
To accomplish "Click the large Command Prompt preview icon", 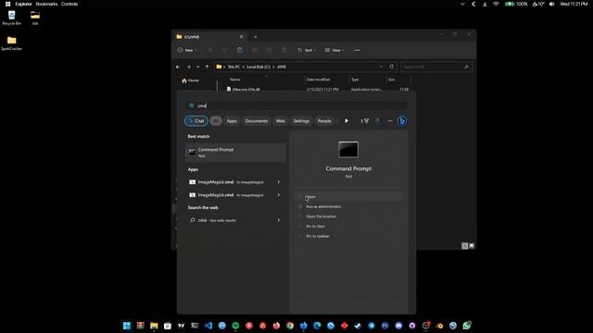I will [348, 150].
